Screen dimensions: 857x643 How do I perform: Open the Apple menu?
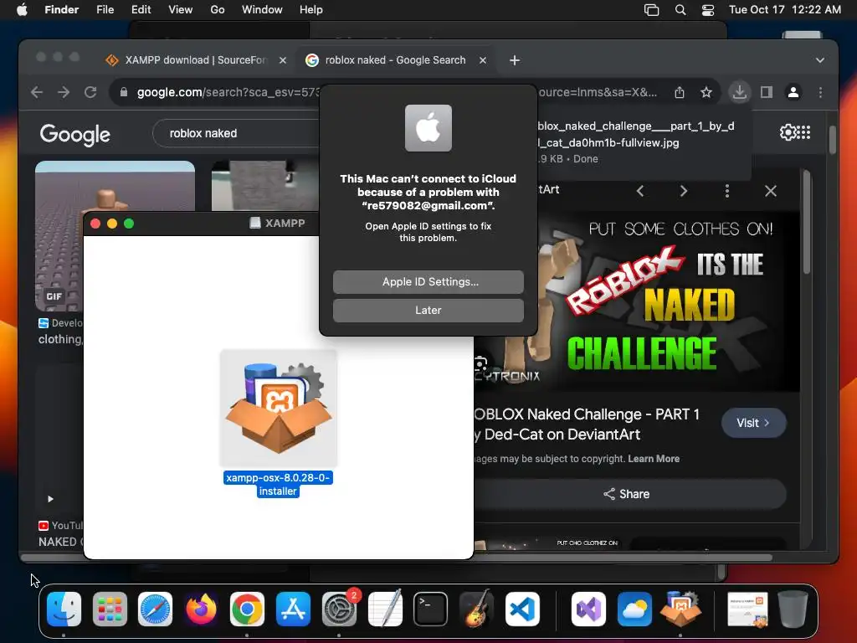point(22,9)
